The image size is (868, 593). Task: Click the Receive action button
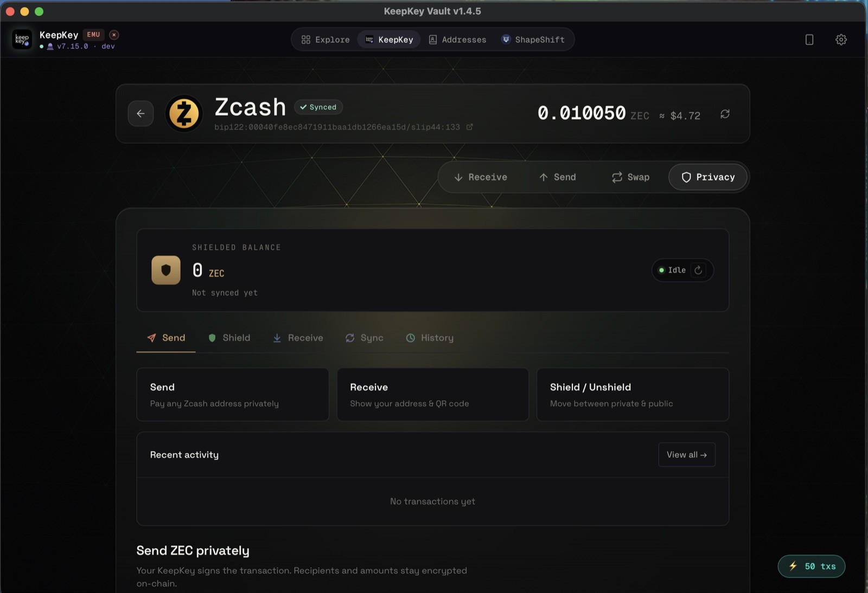click(x=481, y=177)
